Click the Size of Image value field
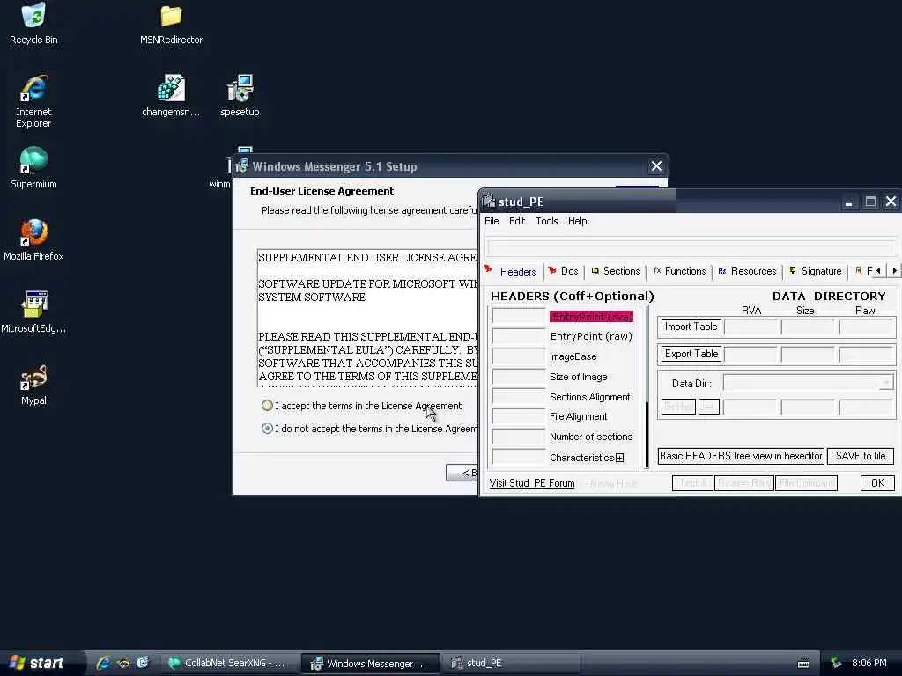The height and width of the screenshot is (676, 902). coord(518,377)
